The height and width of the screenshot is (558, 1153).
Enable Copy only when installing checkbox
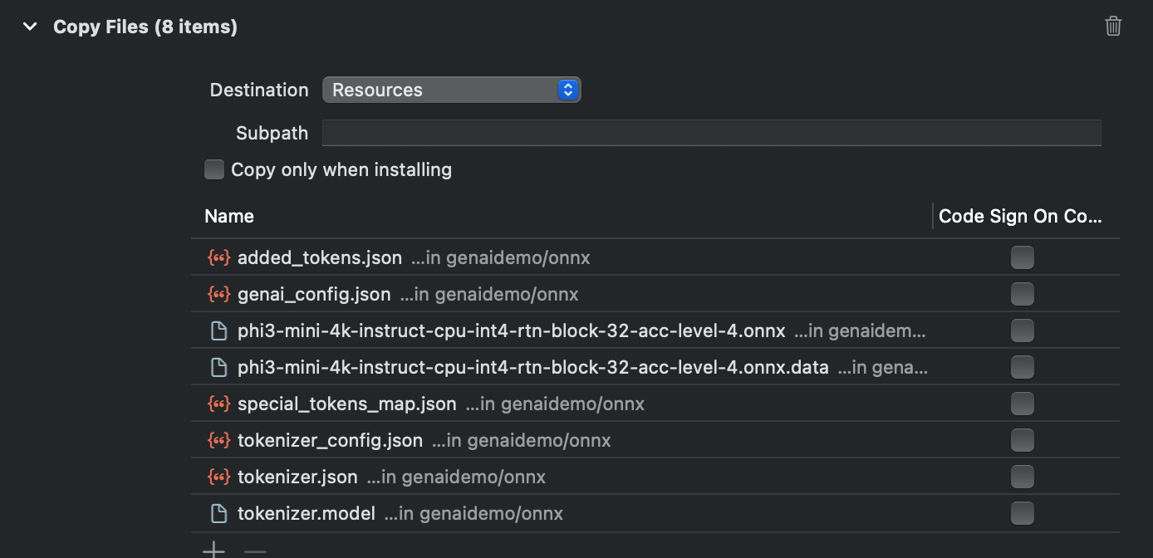pyautogui.click(x=214, y=170)
